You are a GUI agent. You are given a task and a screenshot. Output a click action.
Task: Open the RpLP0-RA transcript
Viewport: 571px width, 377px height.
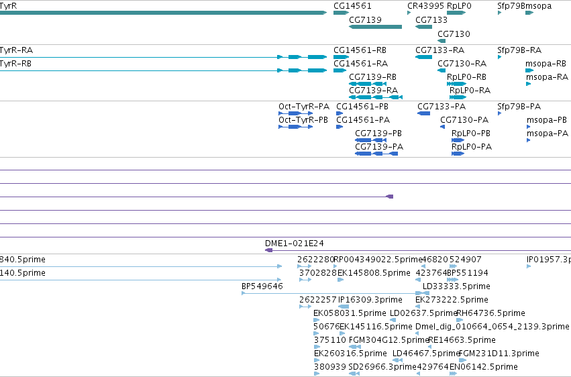[458, 97]
